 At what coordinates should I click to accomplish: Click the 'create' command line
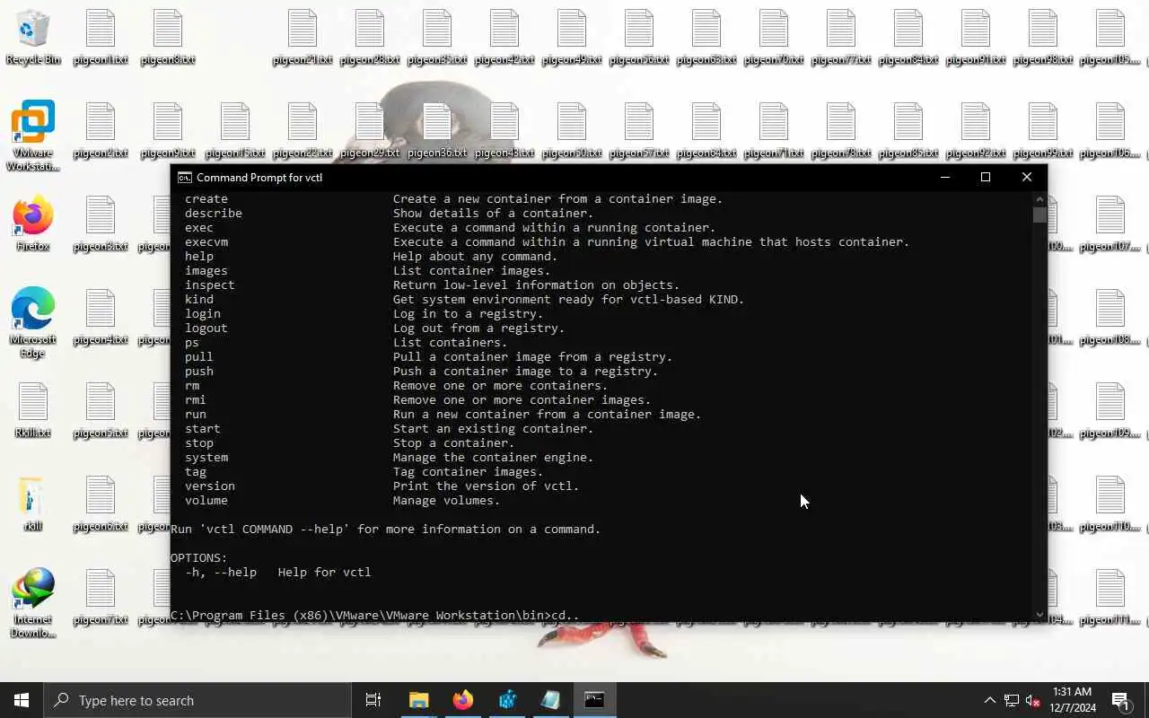point(453,199)
